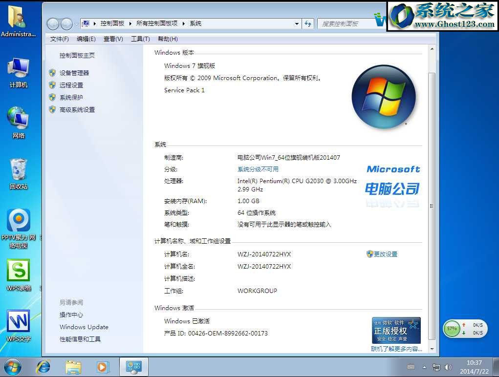
Task: Click the shield icon beside 设备管理器
Action: click(x=52, y=73)
